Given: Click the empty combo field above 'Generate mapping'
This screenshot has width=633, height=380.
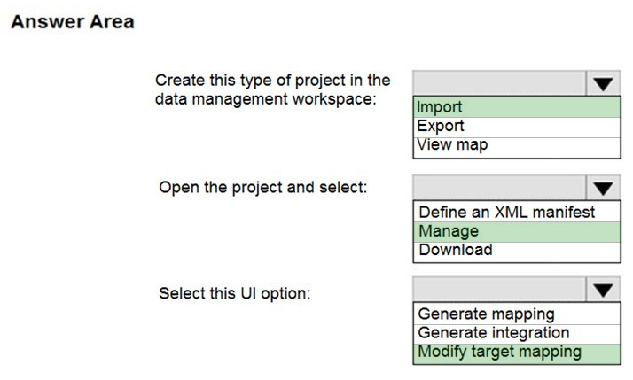Looking at the screenshot, I should [499, 290].
